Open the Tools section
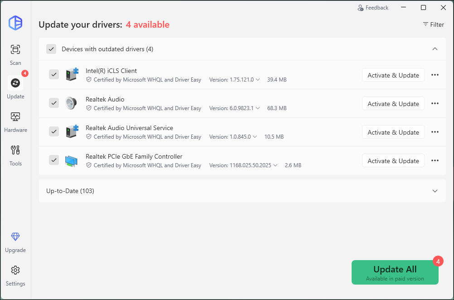 click(x=15, y=155)
